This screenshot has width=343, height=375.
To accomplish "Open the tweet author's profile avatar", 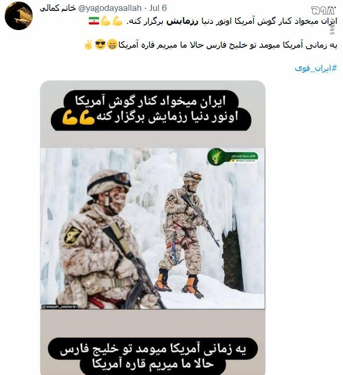I will [18, 16].
